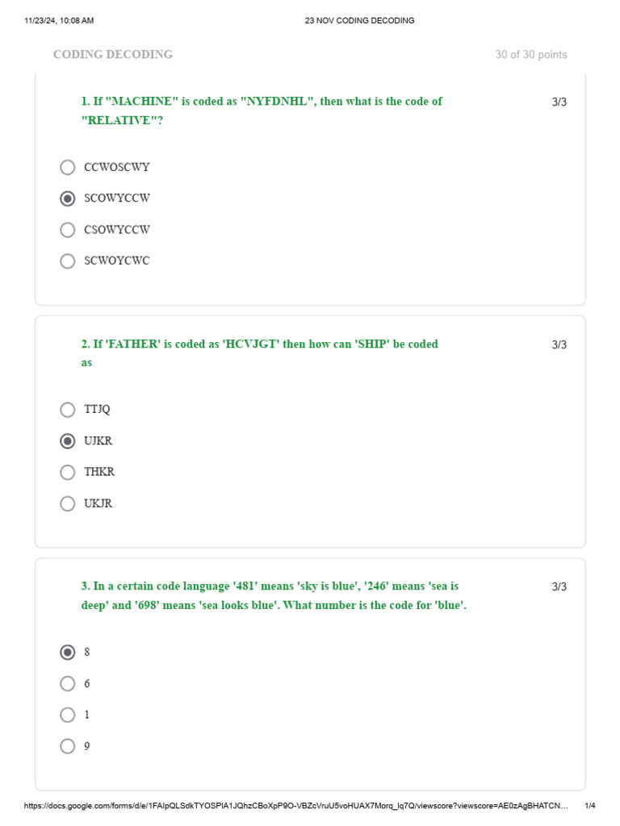Click question 1 MACHINE coding text
This screenshot has width=620, height=826.
point(262,111)
